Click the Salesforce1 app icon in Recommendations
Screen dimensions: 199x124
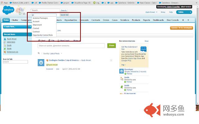[x=143, y=49]
